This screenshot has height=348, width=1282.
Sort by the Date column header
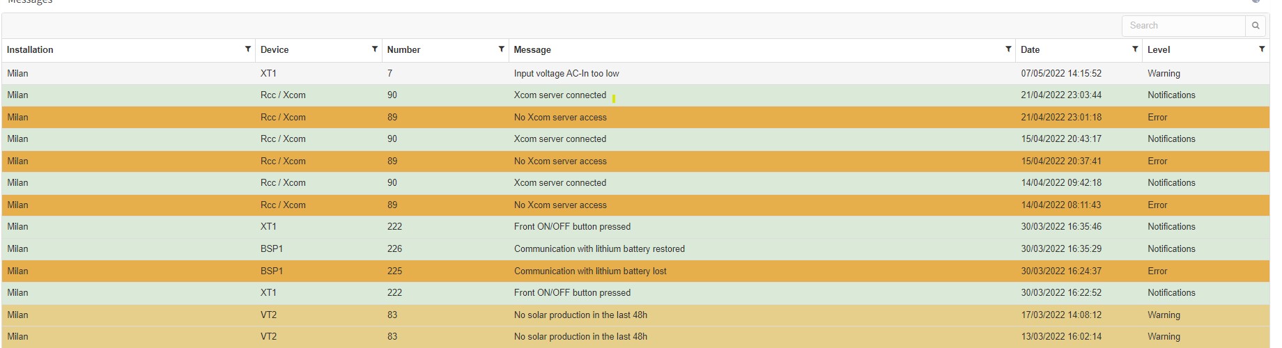coord(1030,50)
